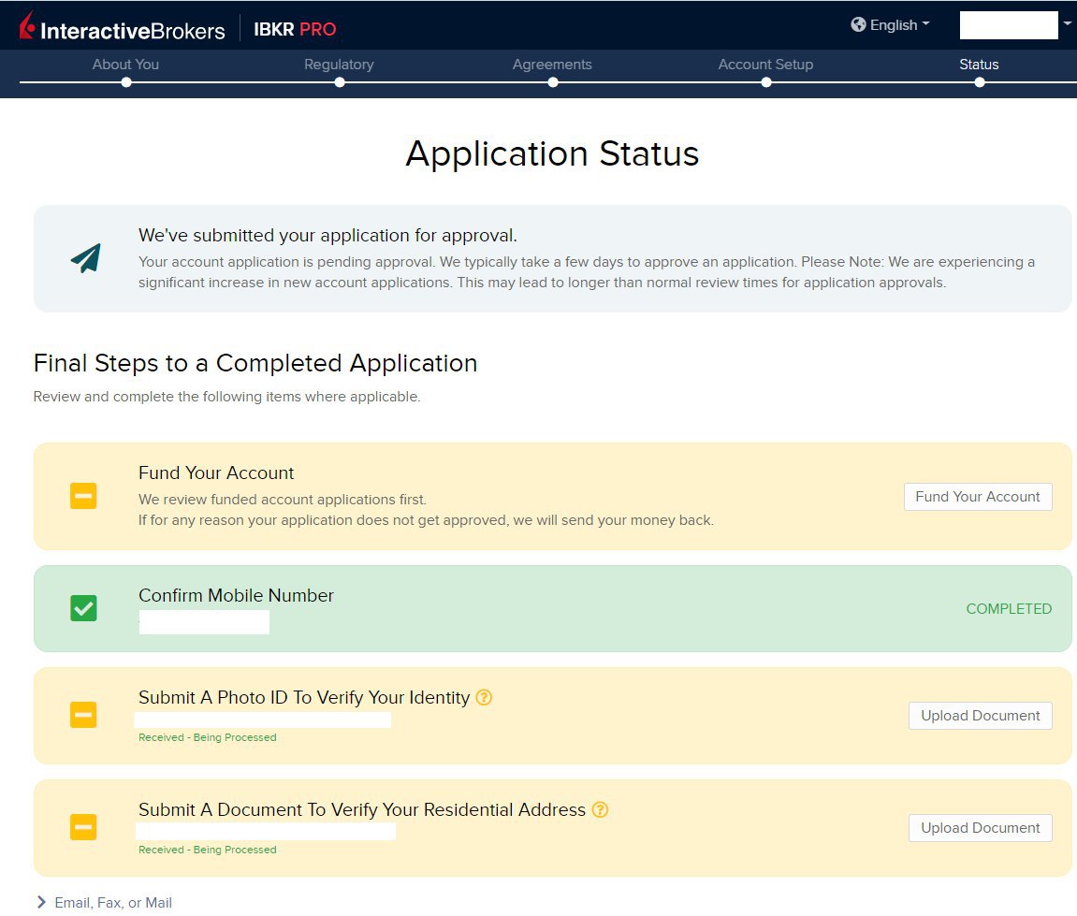Viewport: 1077px width, 916px height.
Task: Click the help icon beside Photo ID
Action: (x=484, y=697)
